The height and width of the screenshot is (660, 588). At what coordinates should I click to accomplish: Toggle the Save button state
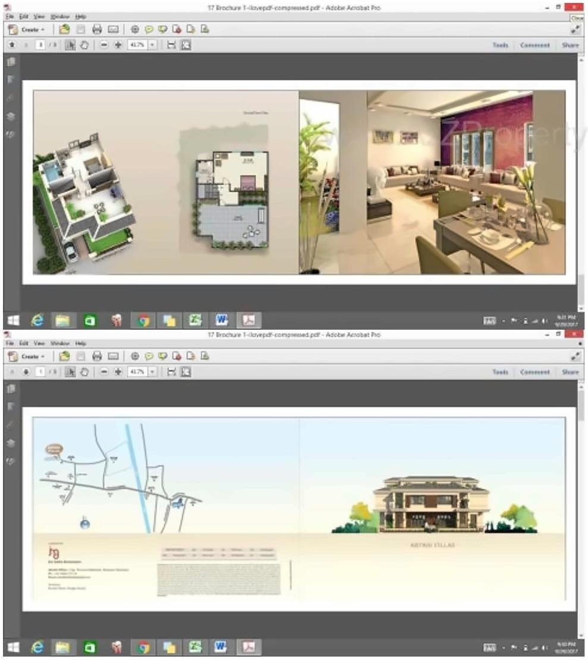79,29
